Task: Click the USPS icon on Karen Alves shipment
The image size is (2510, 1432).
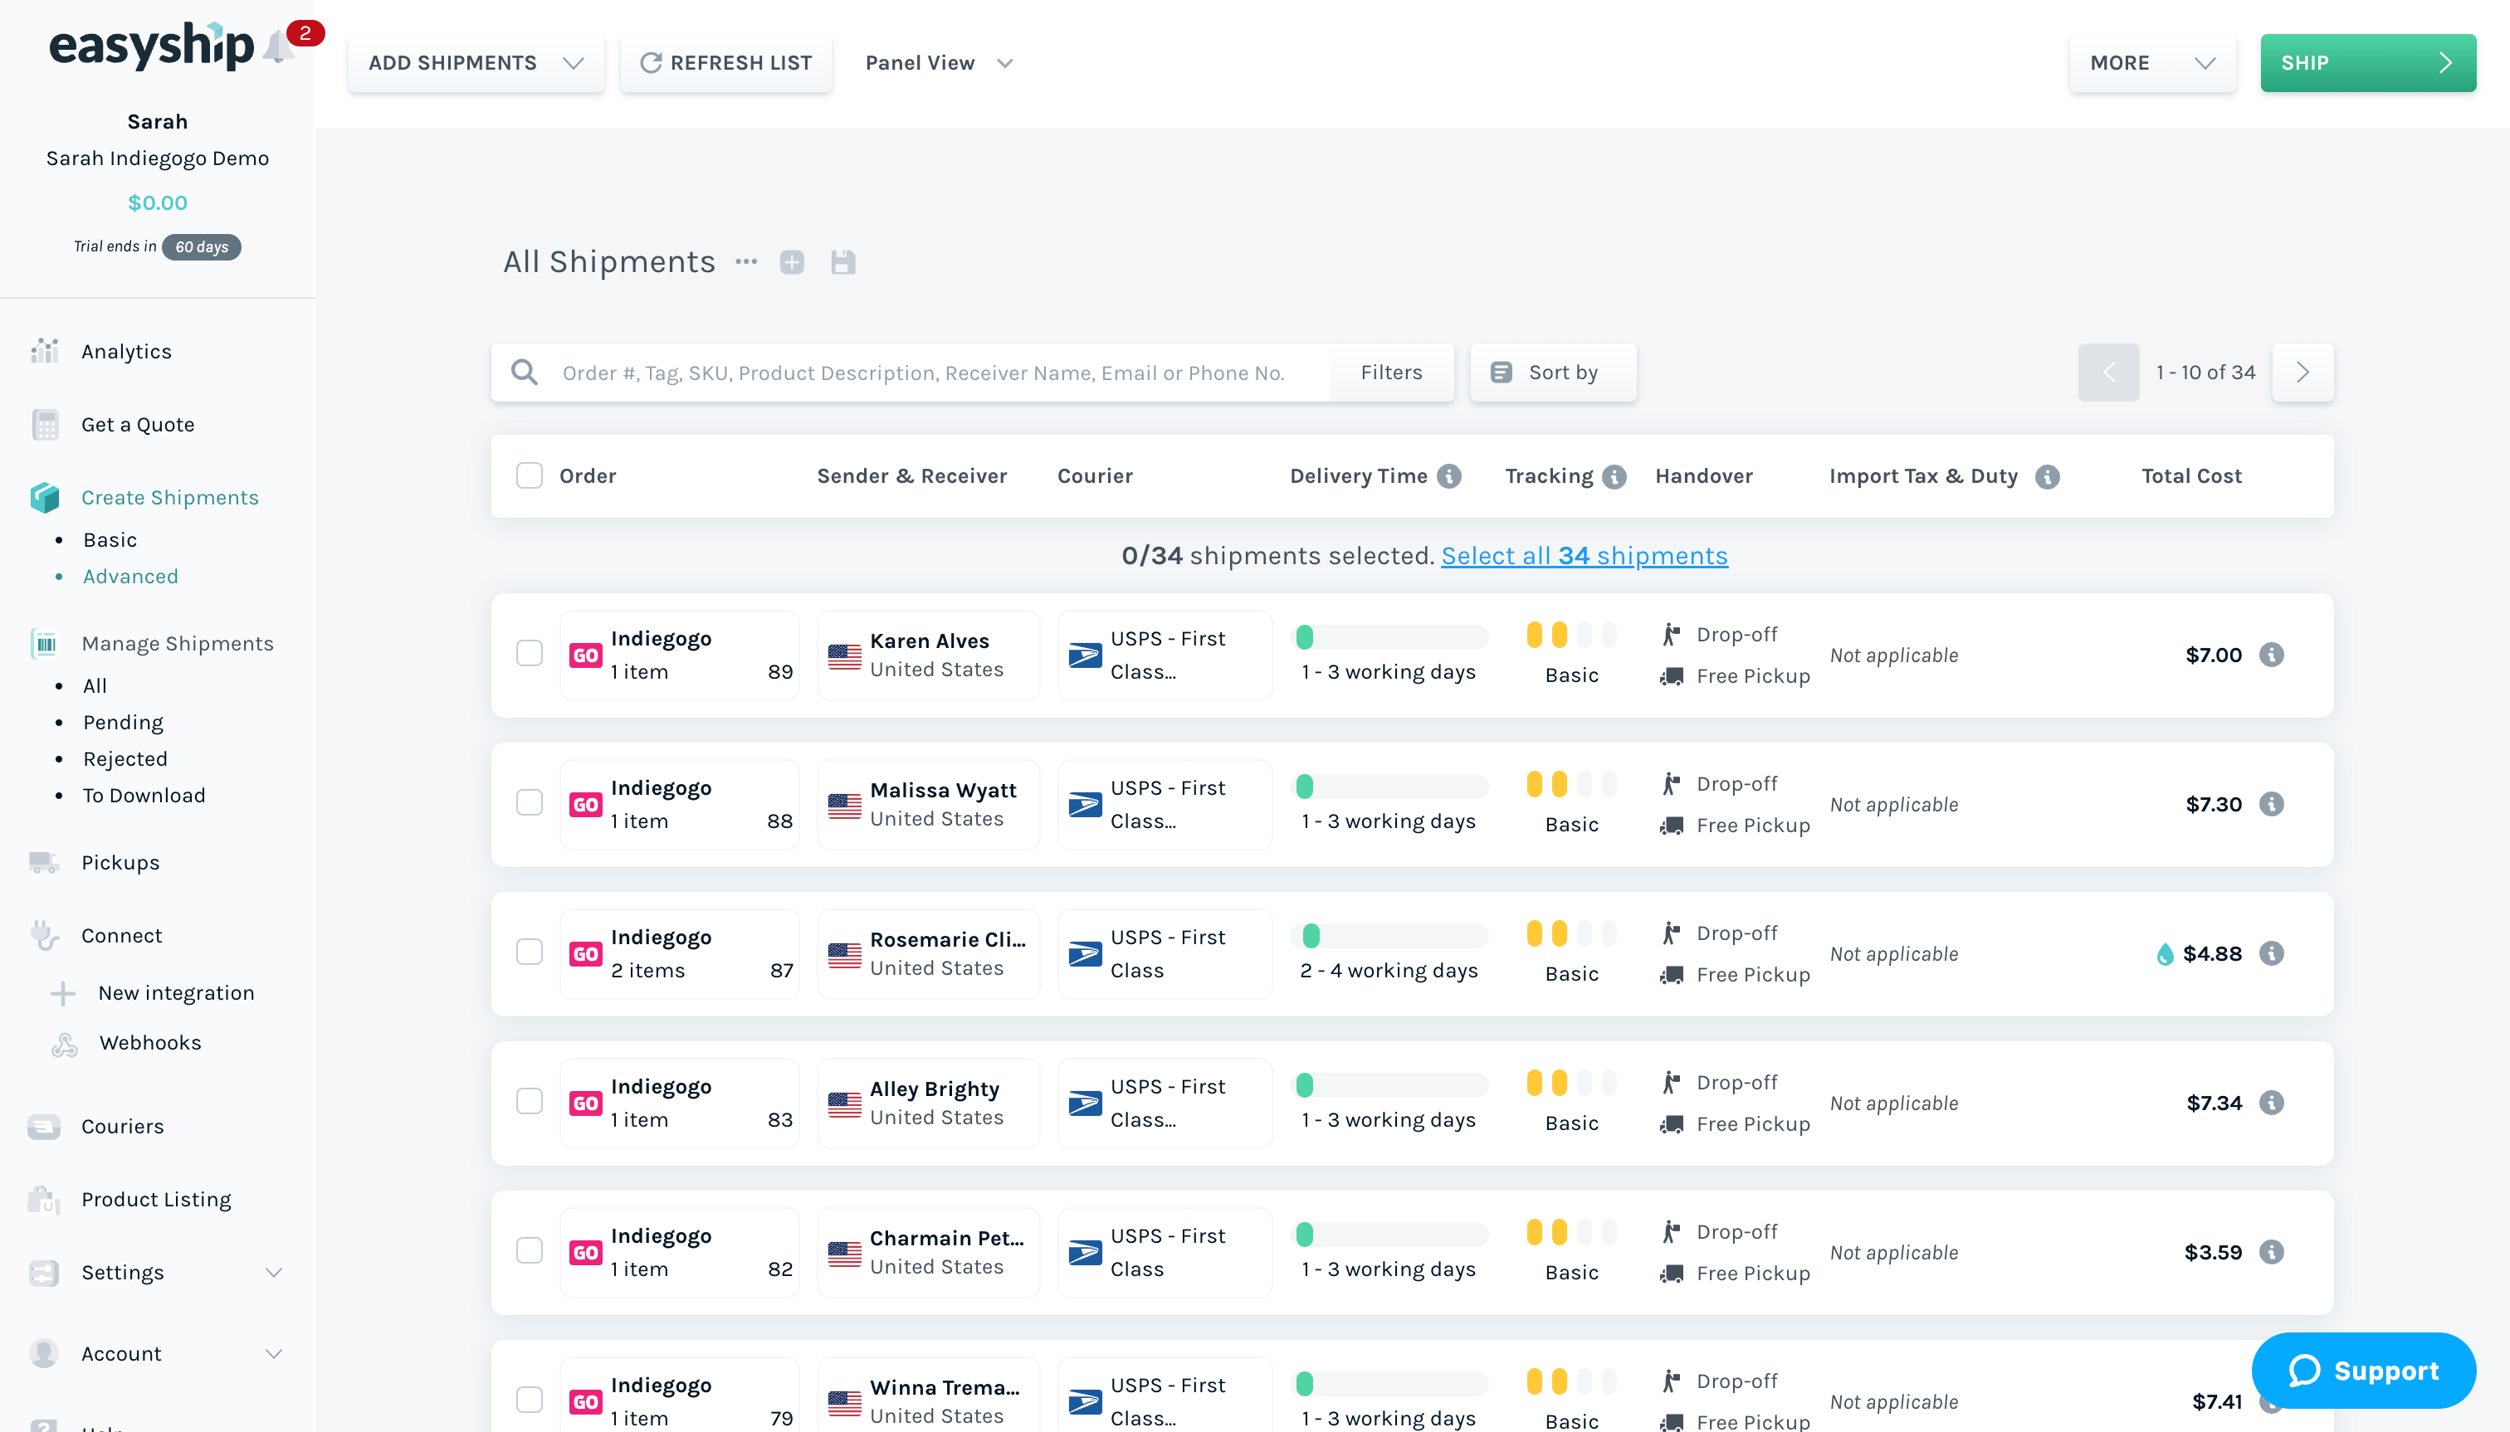Action: (1086, 655)
